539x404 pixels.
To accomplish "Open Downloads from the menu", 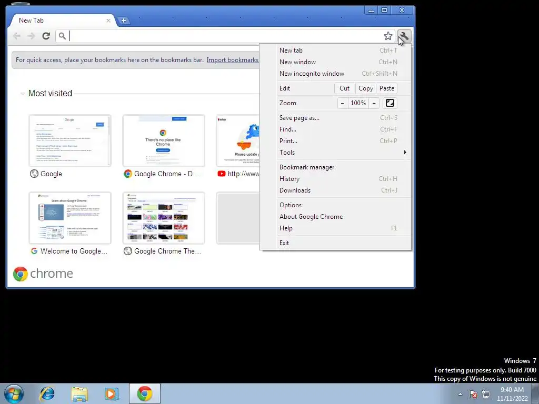I will 344,190.
